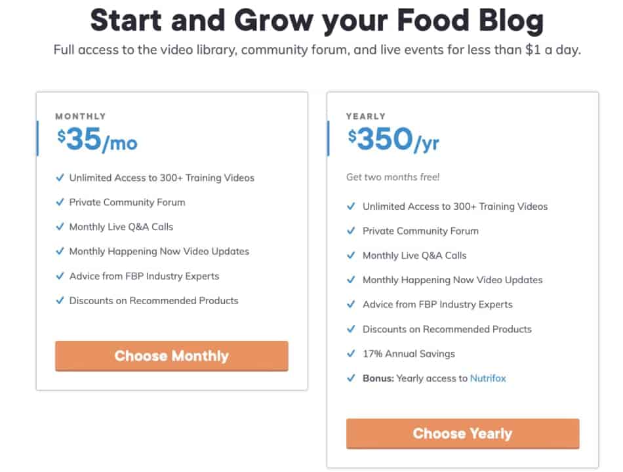Click the Choose Yearly button
This screenshot has height=472, width=623.
[x=462, y=433]
